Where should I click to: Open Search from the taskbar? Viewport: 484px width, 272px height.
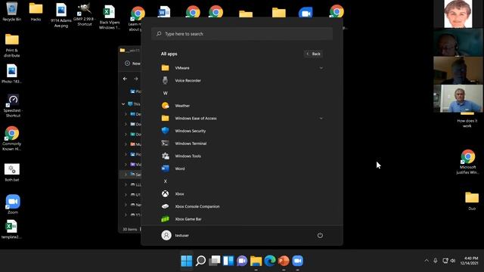point(200,261)
